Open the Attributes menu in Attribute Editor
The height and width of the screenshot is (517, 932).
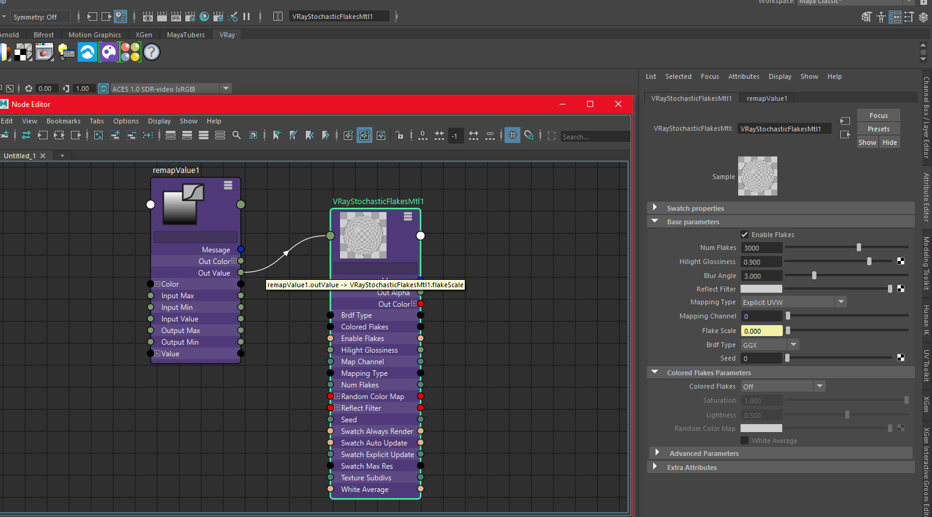(x=744, y=76)
